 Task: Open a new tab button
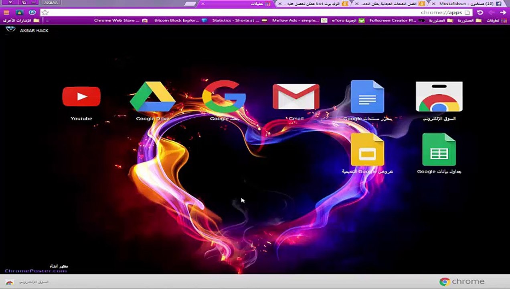click(190, 4)
